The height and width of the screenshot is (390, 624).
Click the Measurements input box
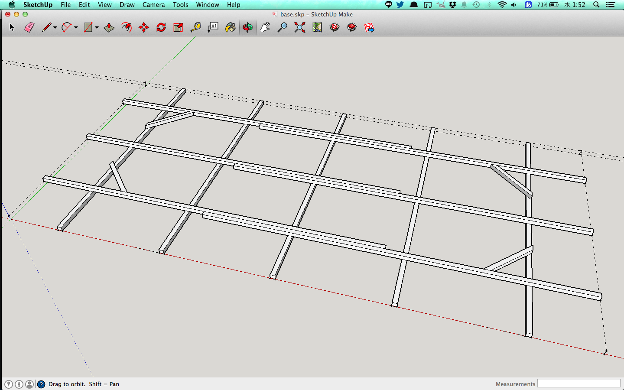pos(578,383)
